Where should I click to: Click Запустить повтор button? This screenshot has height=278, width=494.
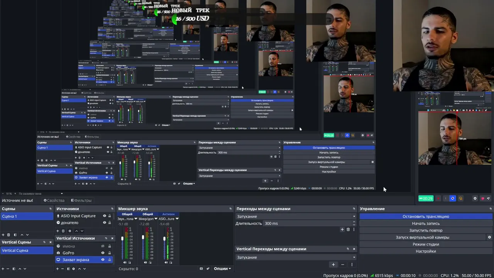[x=426, y=231]
